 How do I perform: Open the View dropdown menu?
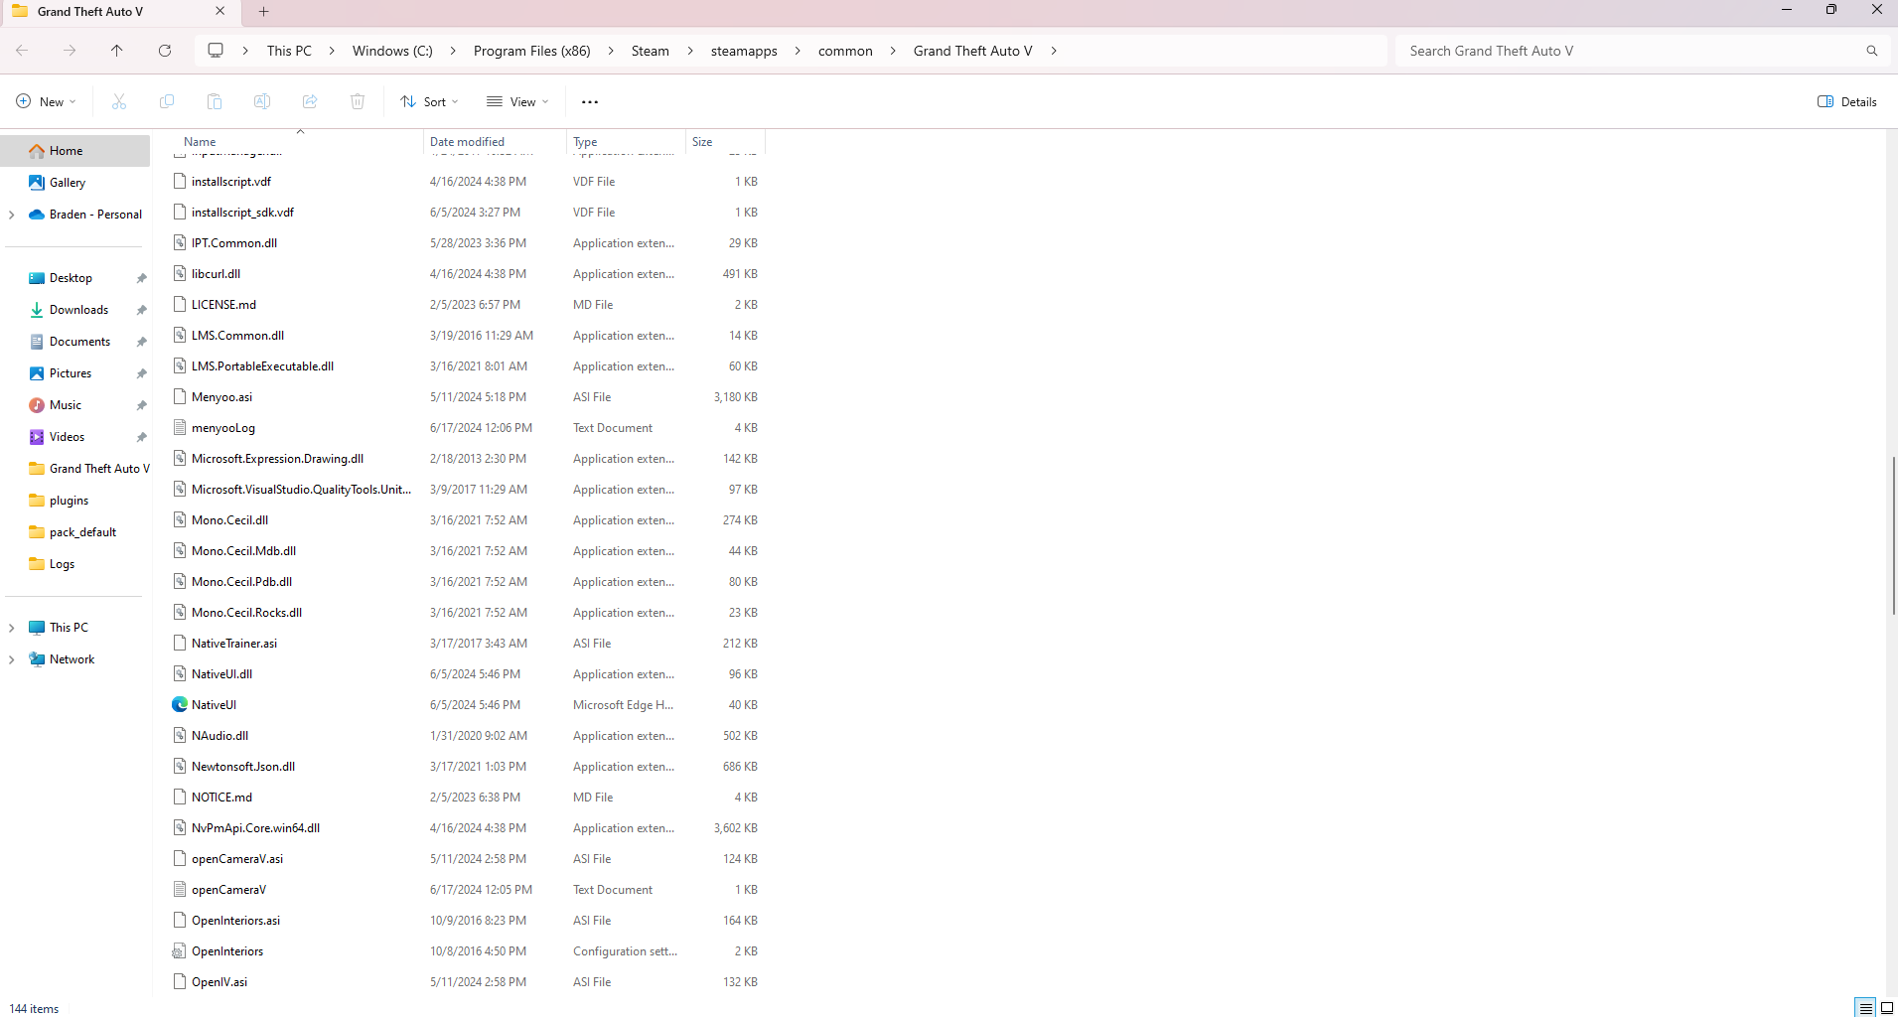click(x=517, y=101)
